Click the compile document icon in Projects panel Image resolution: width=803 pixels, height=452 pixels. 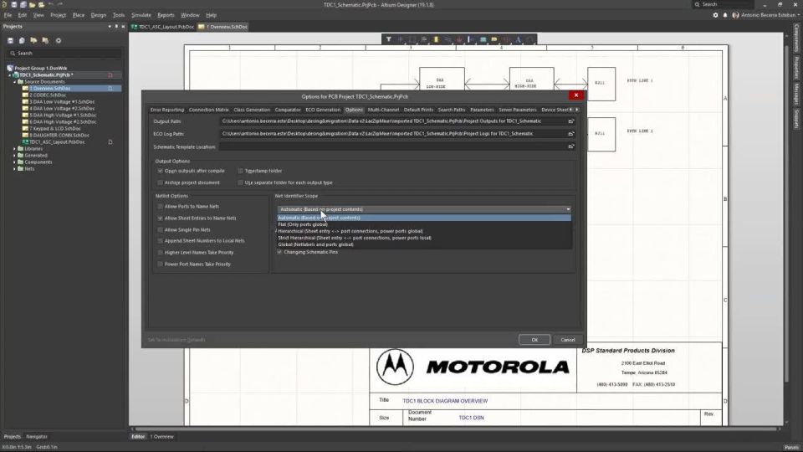[22, 40]
